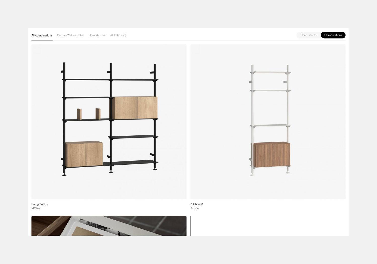The height and width of the screenshot is (264, 377).
Task: Click the 1480€ price text
Action: click(195, 208)
